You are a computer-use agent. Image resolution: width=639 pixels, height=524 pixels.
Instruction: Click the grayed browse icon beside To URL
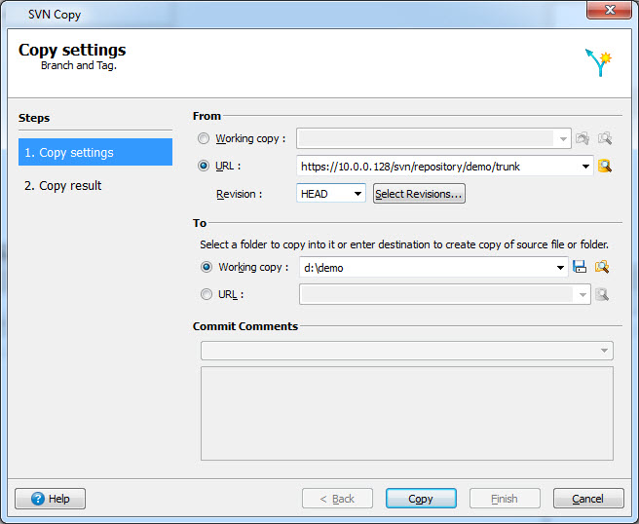click(x=603, y=294)
